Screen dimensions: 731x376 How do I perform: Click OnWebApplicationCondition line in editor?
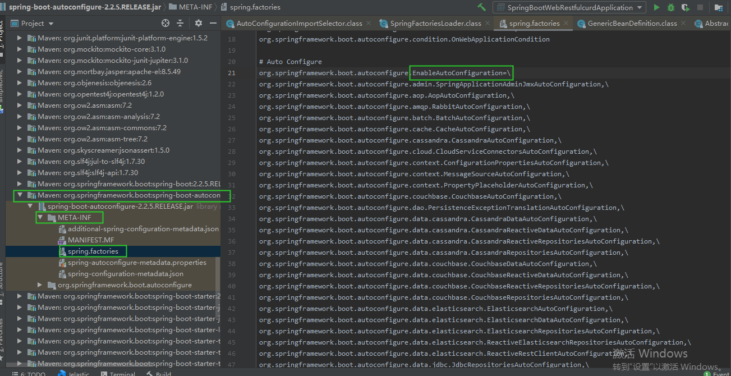point(404,39)
